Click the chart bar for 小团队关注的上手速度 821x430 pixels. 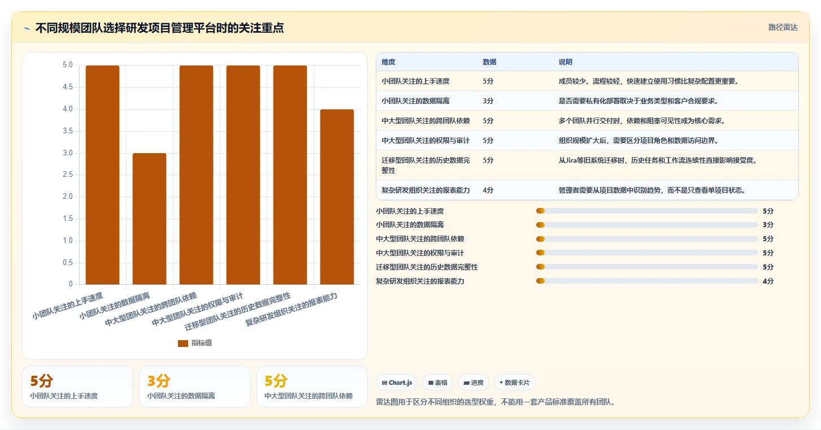(x=102, y=175)
